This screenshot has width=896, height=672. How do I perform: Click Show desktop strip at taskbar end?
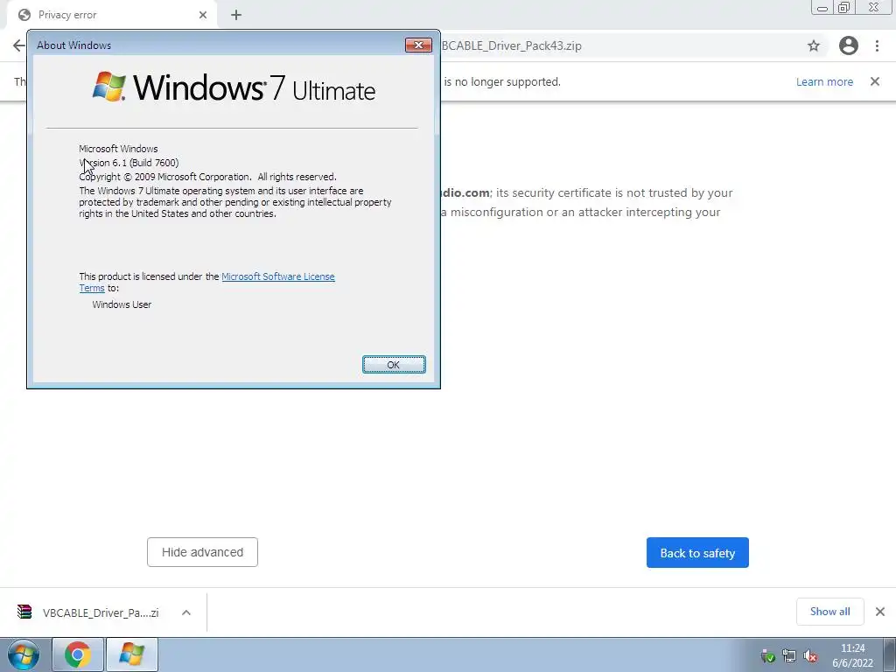click(890, 654)
